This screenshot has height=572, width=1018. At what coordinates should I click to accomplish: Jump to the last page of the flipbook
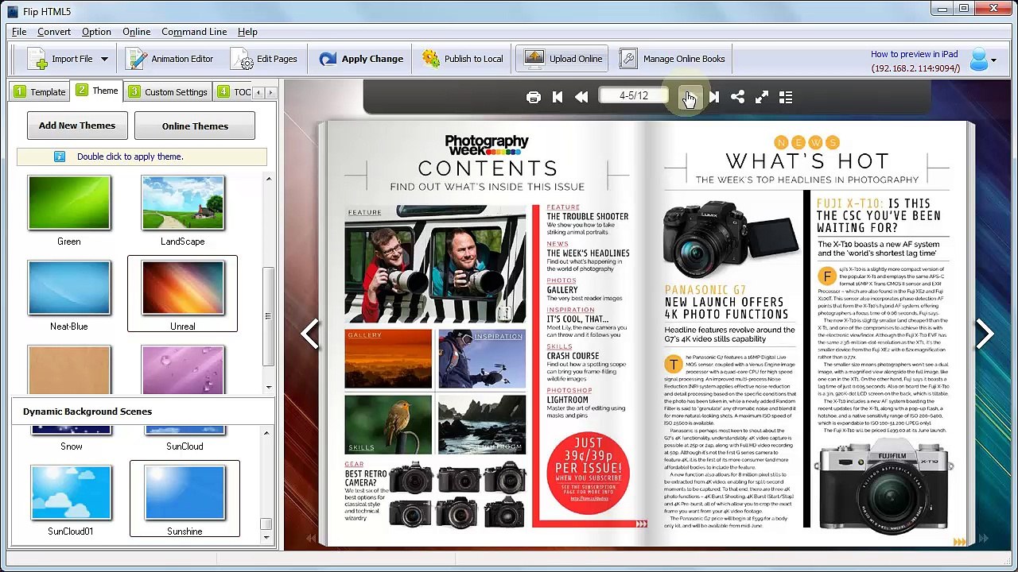tap(714, 97)
